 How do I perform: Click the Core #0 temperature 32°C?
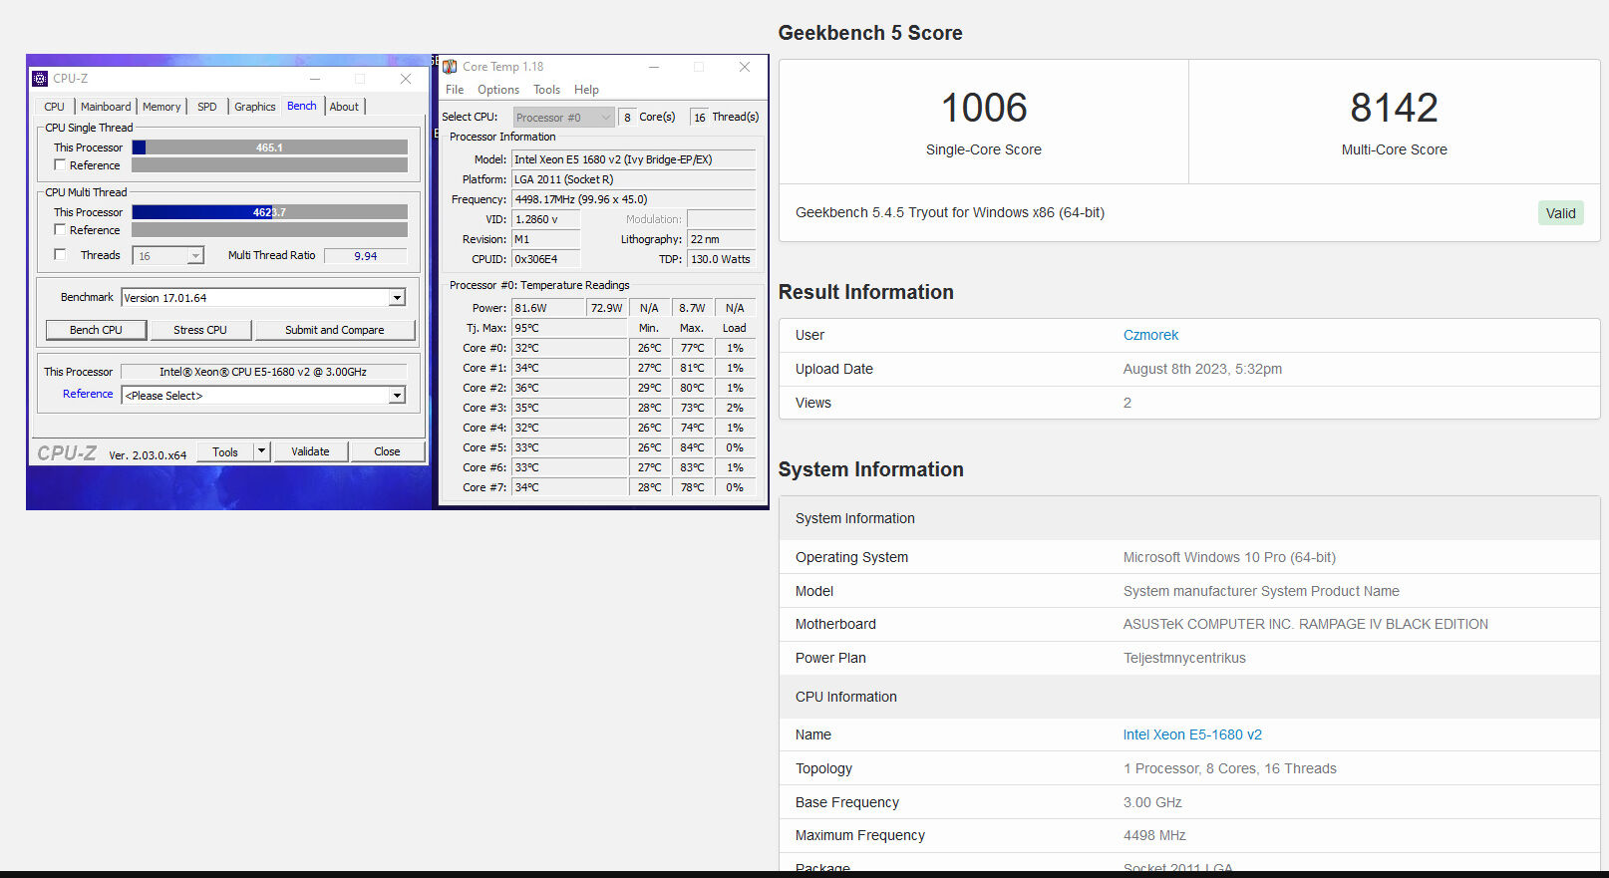[569, 348]
